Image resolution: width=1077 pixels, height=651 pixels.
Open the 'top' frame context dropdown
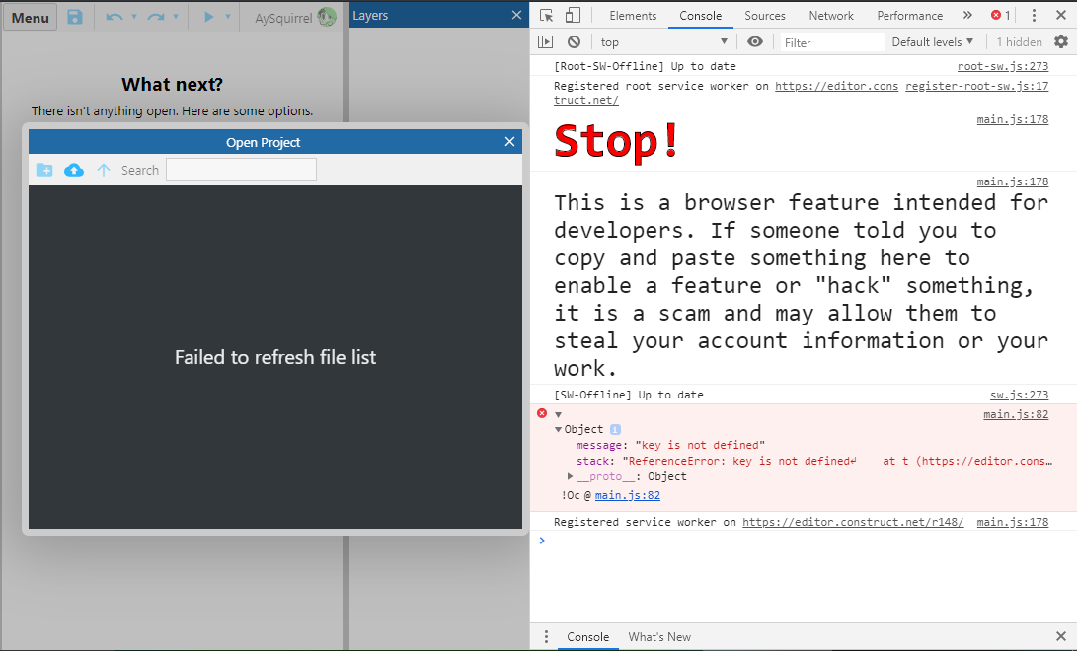[x=663, y=41]
